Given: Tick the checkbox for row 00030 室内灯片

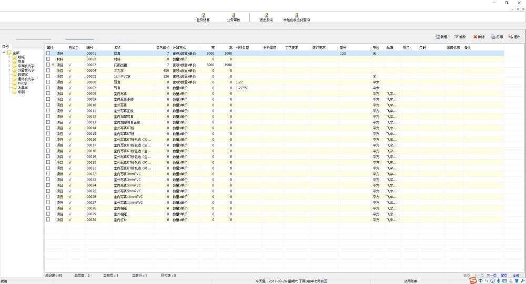Looking at the screenshot, I should [x=48, y=220].
